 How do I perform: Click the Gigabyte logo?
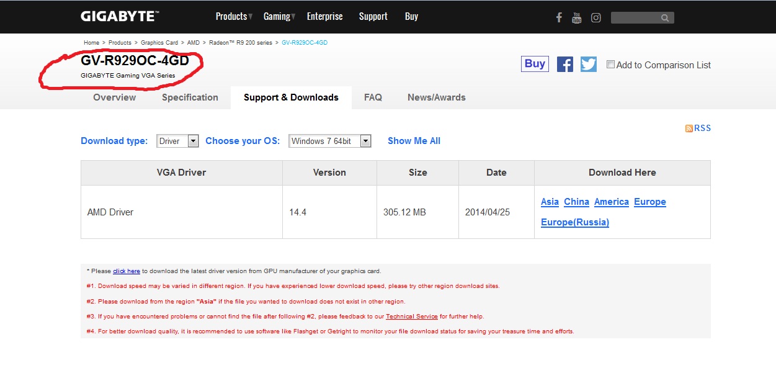120,16
